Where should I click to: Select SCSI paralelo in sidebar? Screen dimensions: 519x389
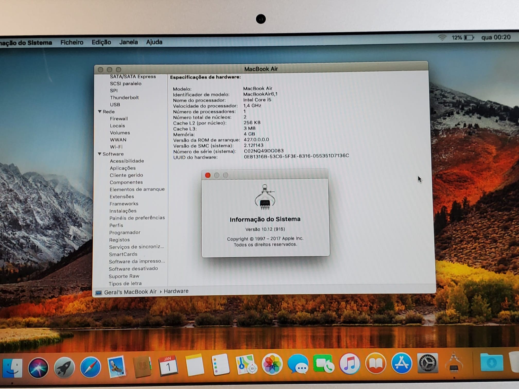coord(126,84)
